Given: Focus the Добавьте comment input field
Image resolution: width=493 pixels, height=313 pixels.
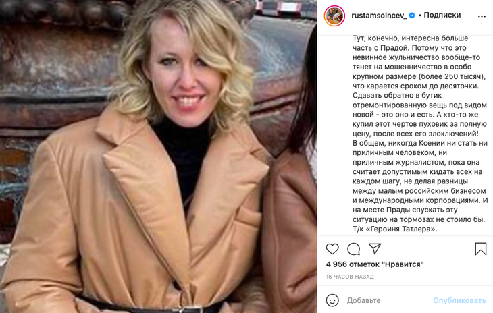Looking at the screenshot, I should click(x=387, y=300).
